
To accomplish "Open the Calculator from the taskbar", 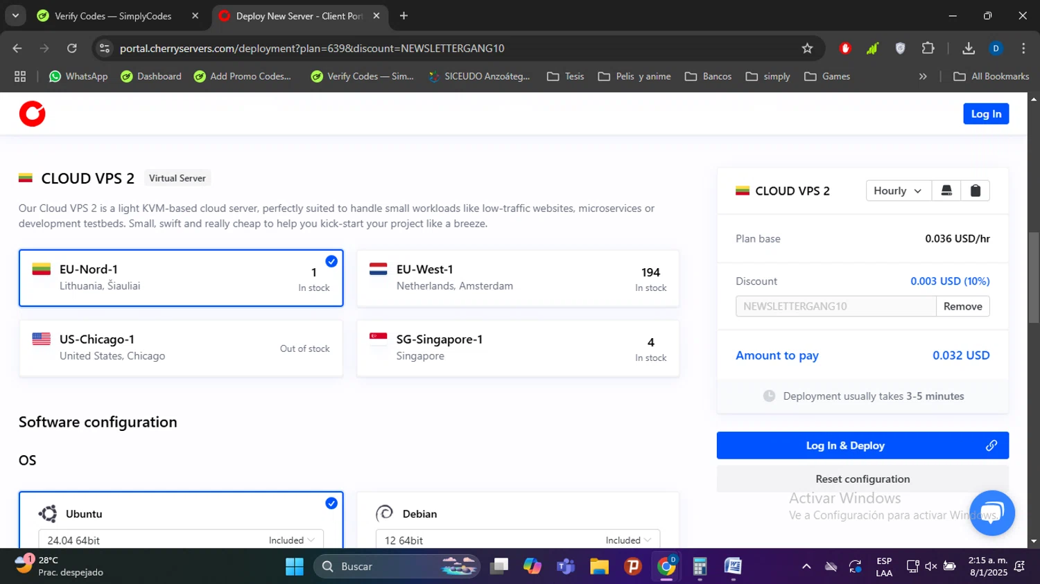I will click(x=700, y=567).
